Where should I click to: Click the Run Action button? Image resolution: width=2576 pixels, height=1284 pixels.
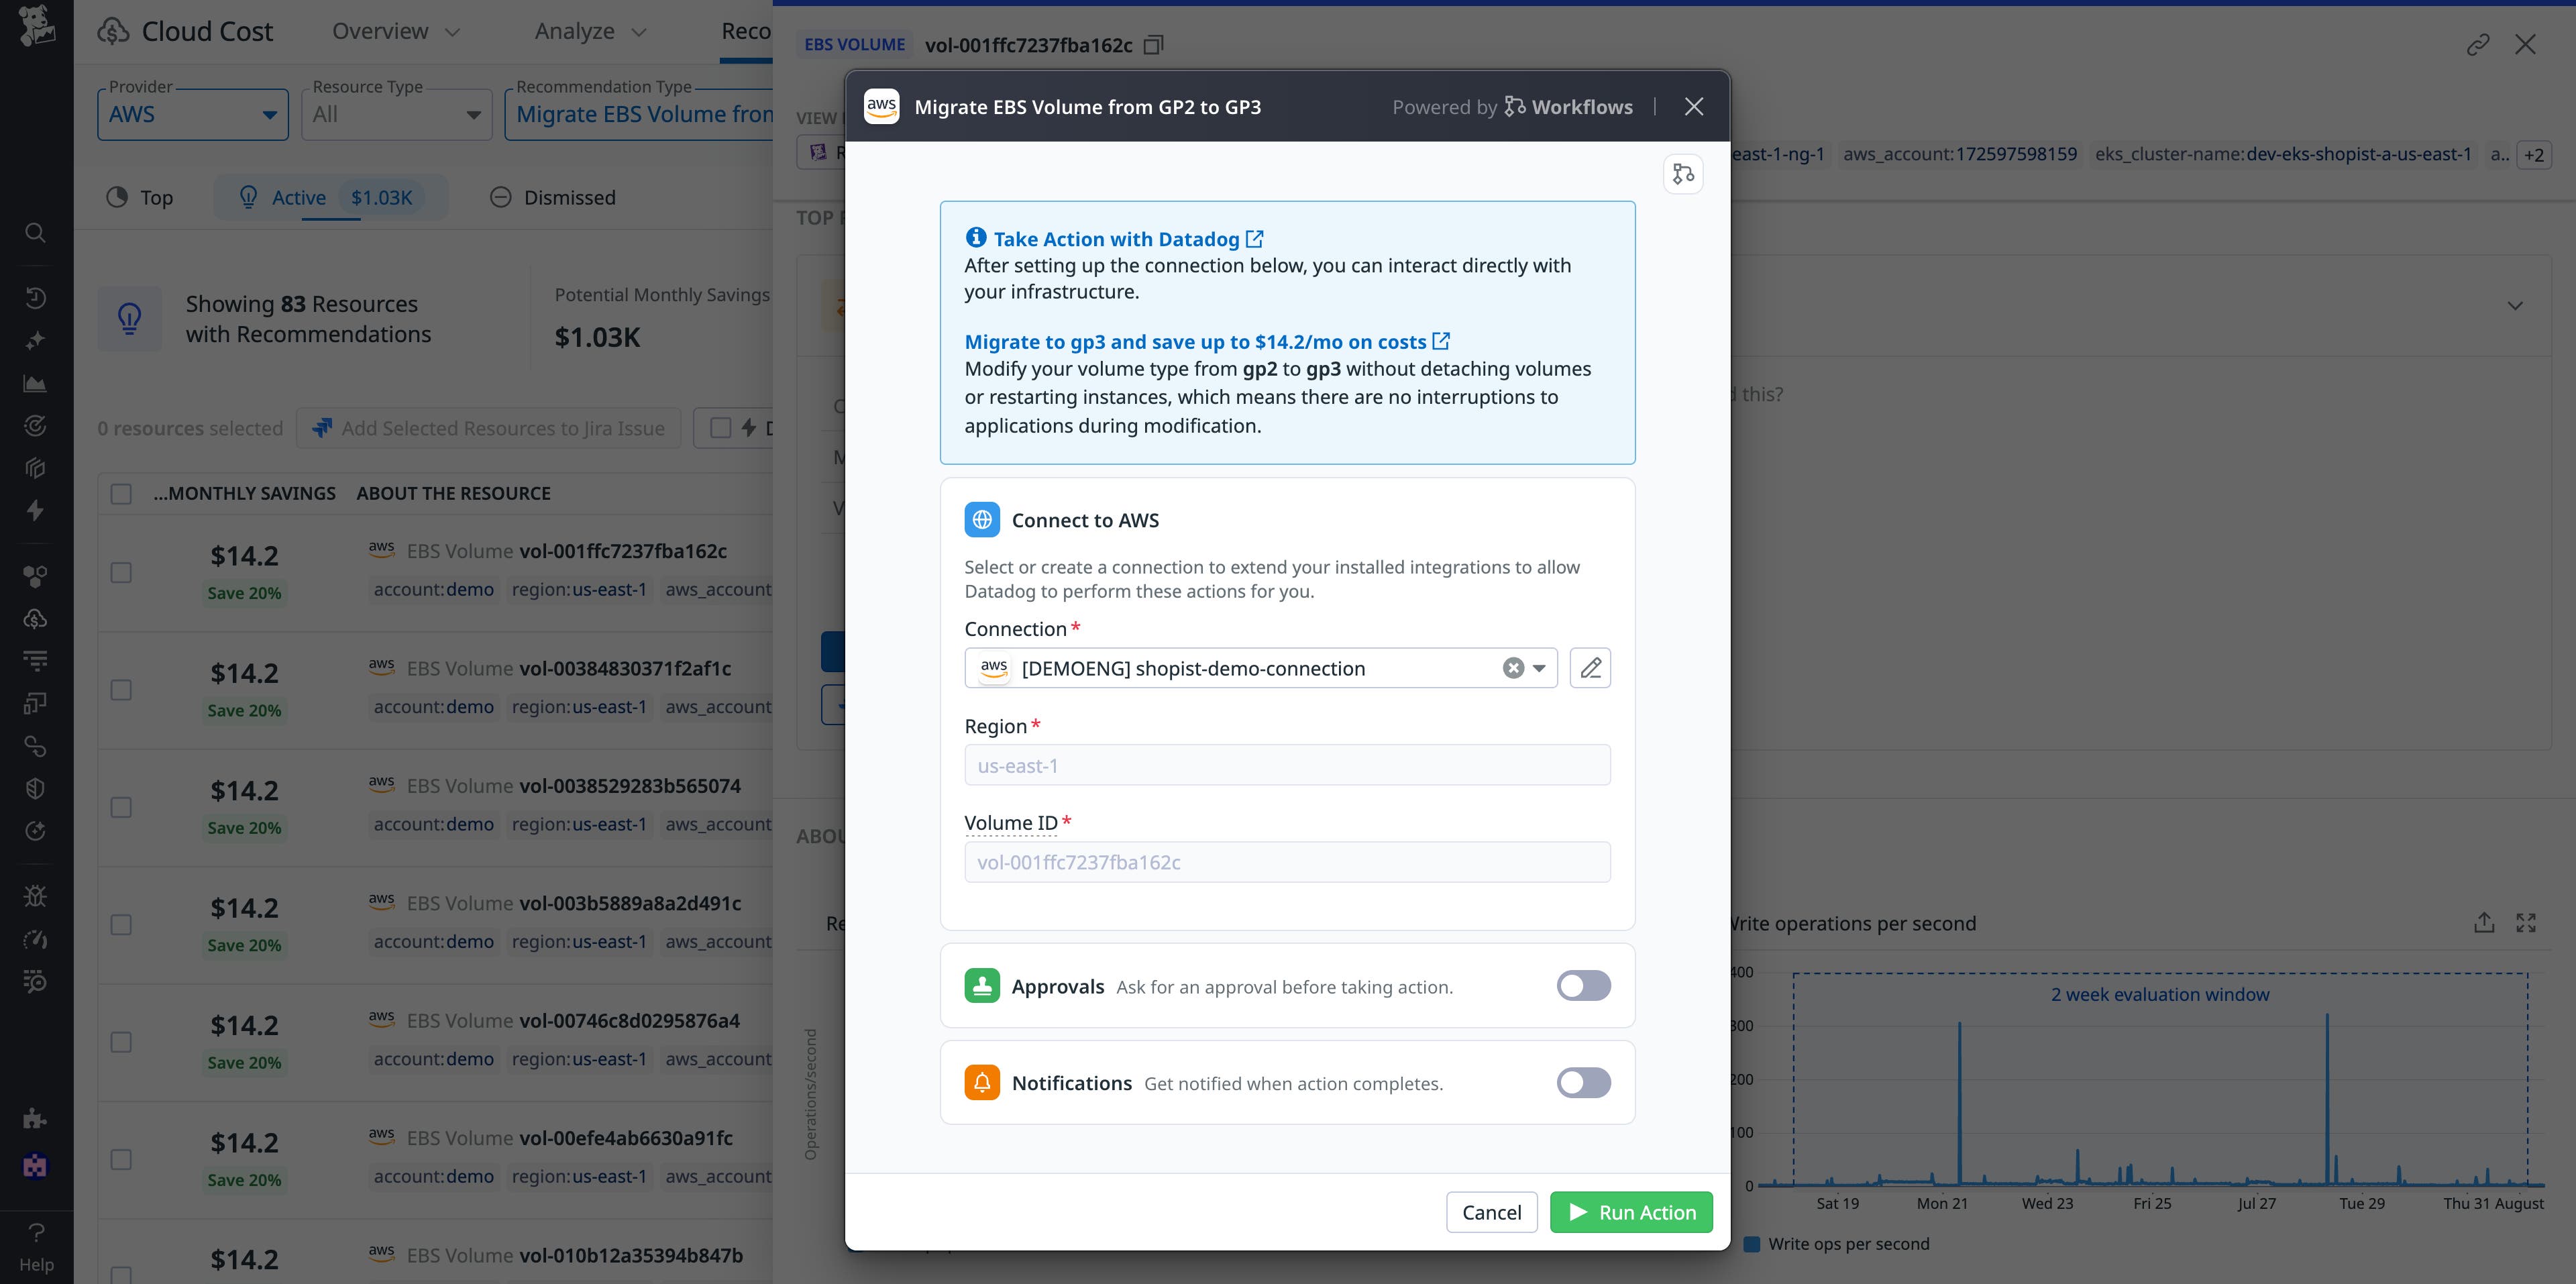coord(1630,1211)
